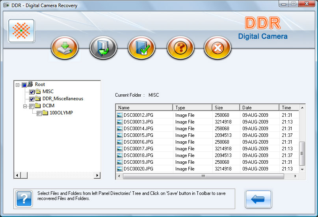Uncheck the DDR_Miscellaneous folder checkbox
This screenshot has width=318, height=217.
32,99
